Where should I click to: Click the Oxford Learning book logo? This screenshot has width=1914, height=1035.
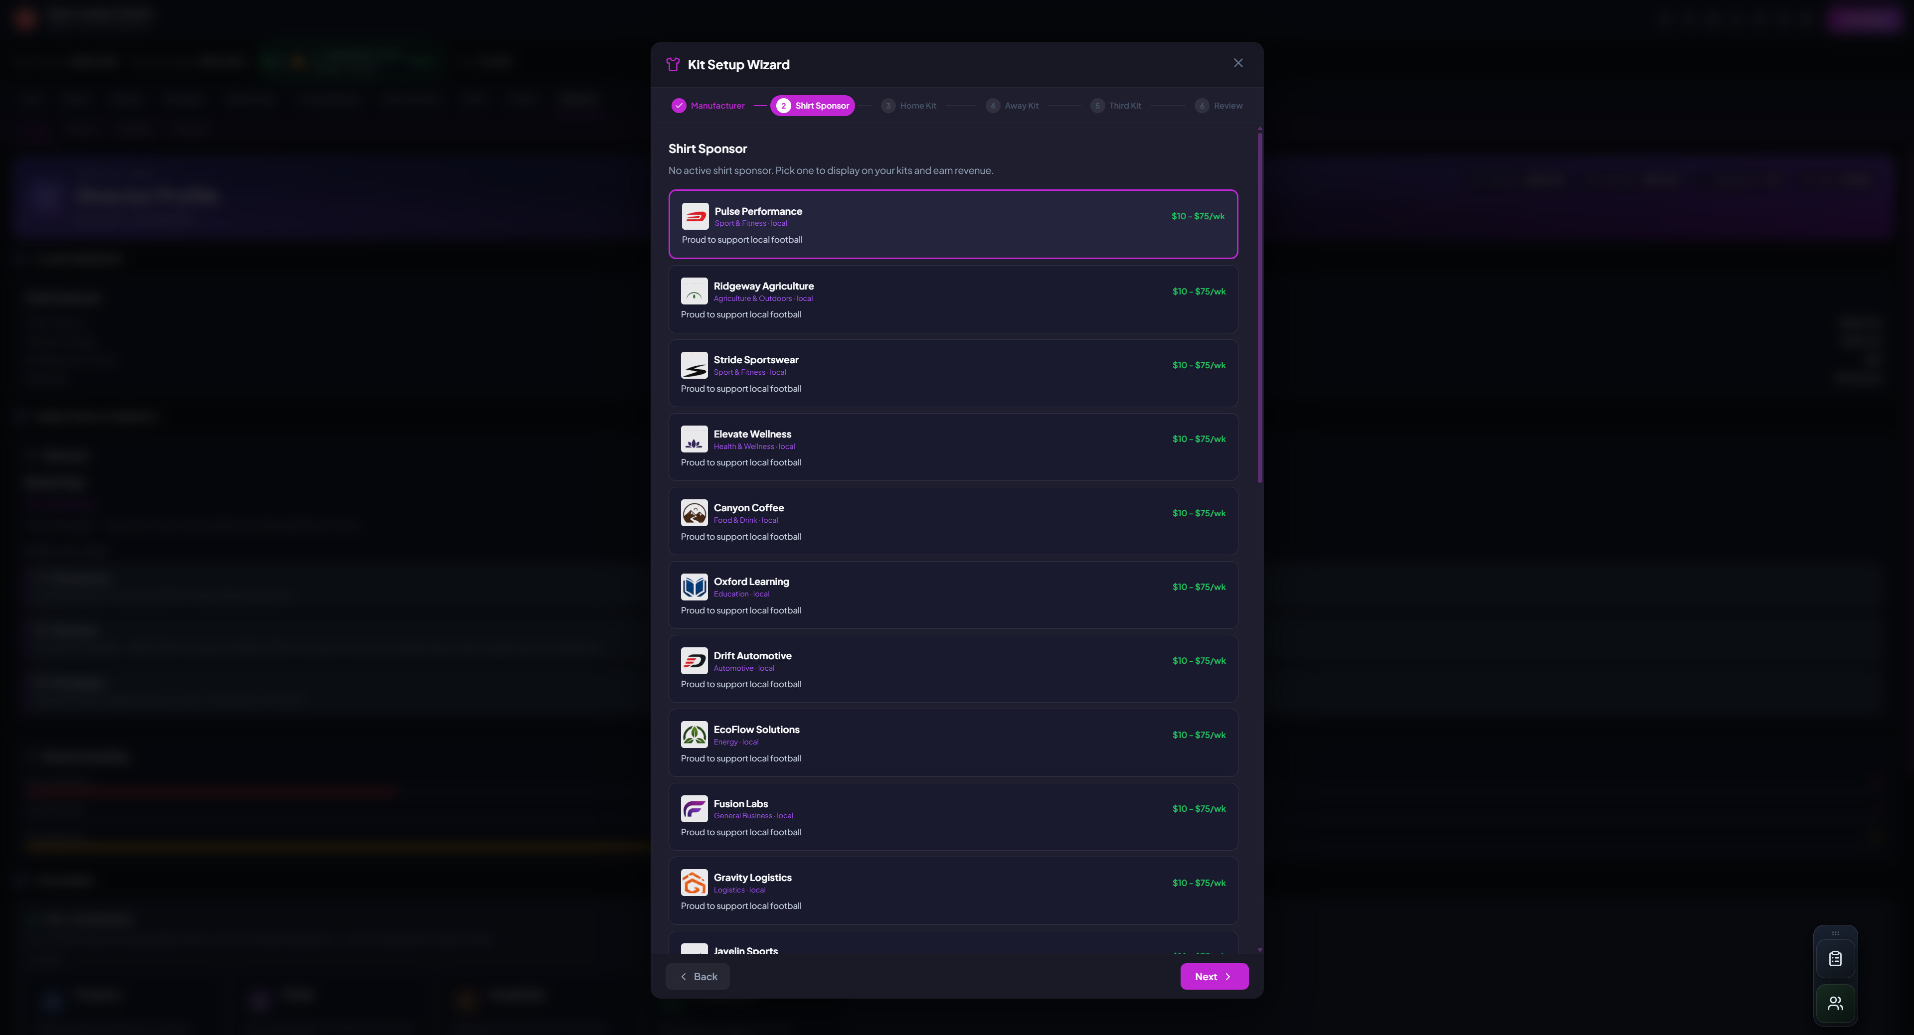point(694,587)
